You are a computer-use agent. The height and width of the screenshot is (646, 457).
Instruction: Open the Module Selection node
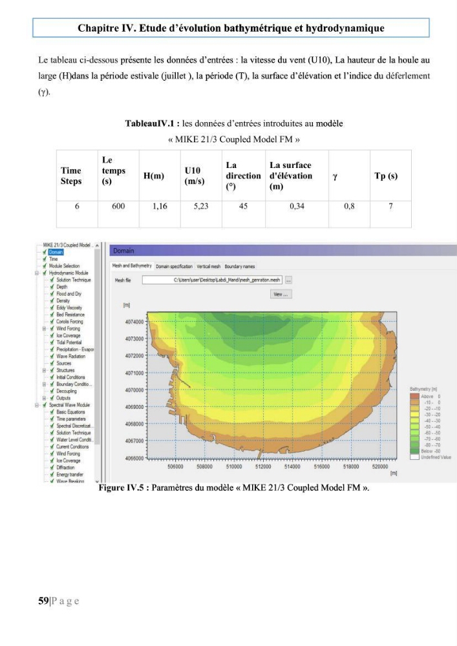pos(64,266)
